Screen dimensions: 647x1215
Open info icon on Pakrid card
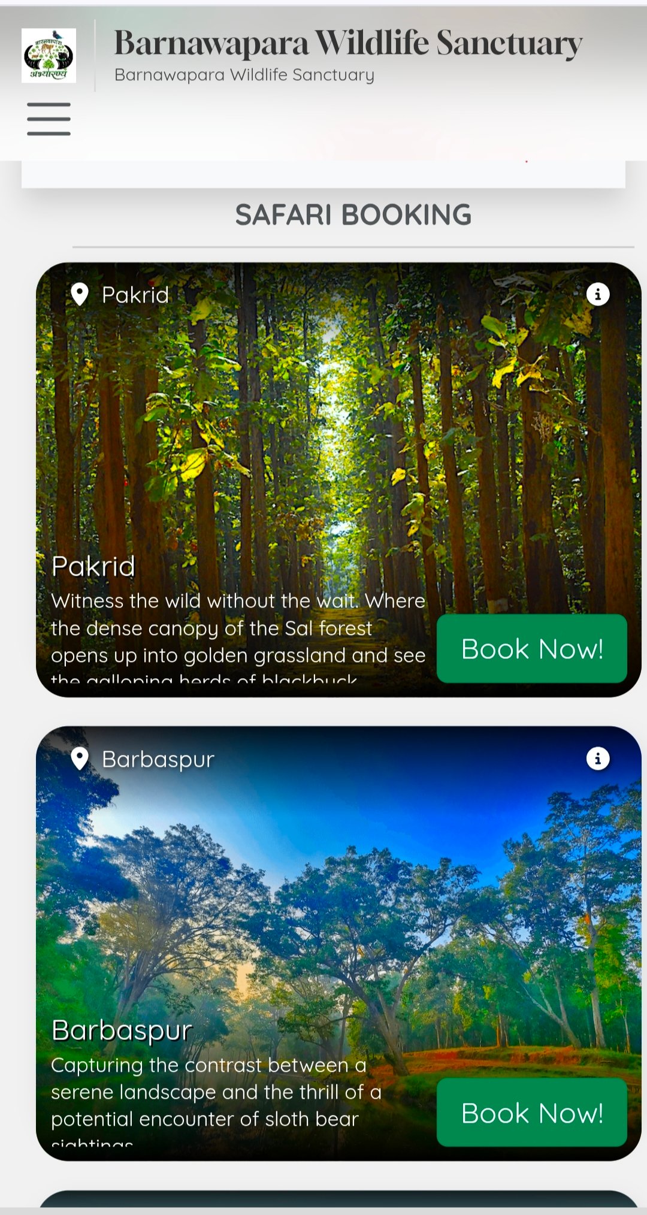[x=597, y=294]
